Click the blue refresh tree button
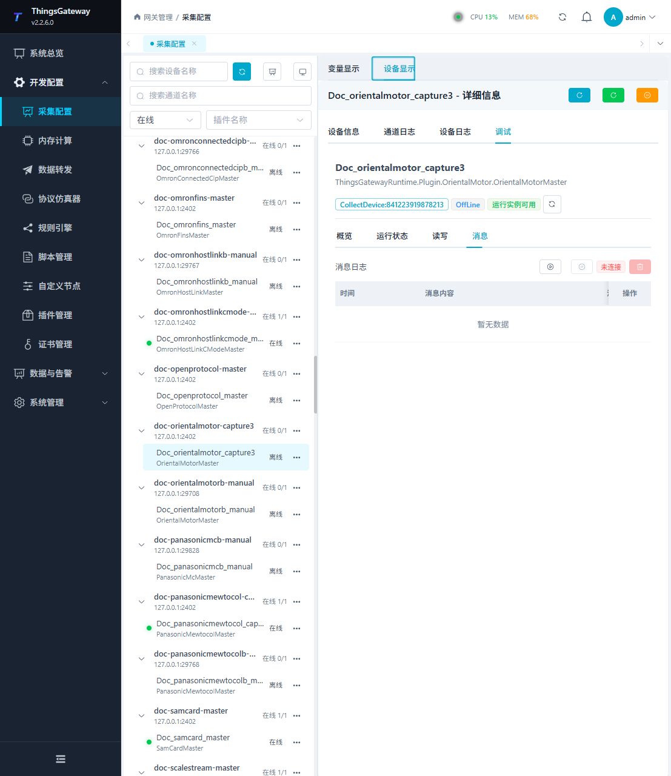671x776 pixels. (242, 72)
